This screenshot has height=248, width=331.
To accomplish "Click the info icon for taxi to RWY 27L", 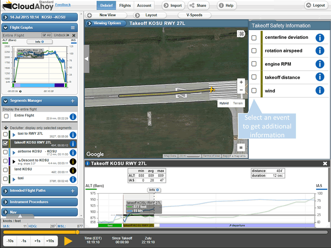I will 73,135.
